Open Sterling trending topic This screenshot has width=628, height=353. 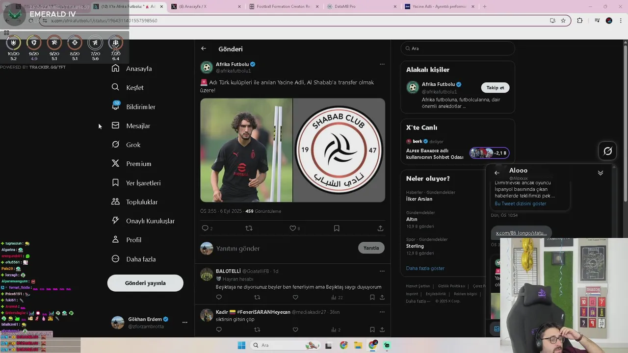coord(415,246)
